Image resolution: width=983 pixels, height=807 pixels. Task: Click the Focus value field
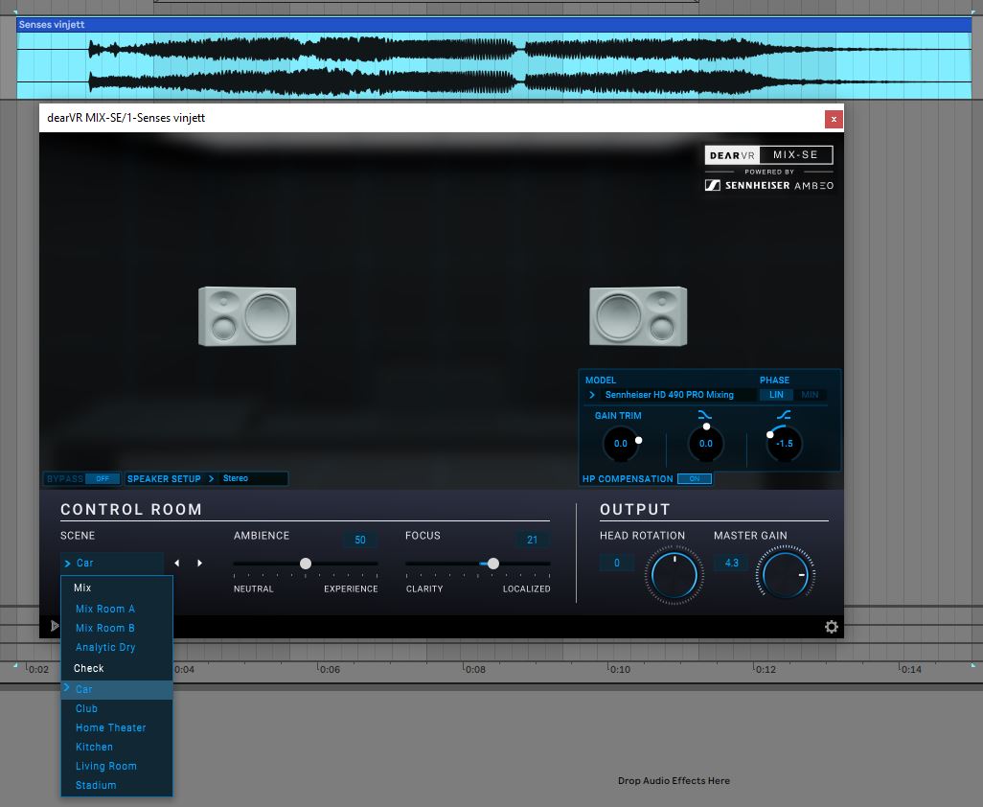point(533,541)
